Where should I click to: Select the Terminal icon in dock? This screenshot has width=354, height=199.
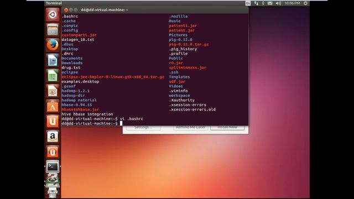[53, 167]
